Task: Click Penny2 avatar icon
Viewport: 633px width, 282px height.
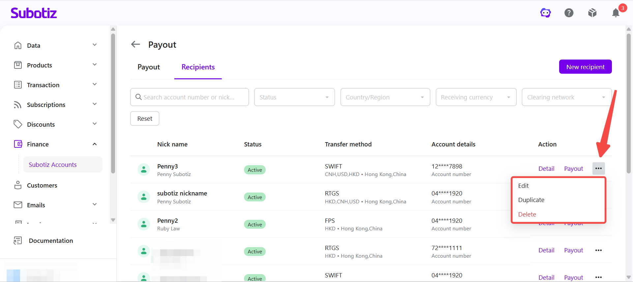Action: pyautogui.click(x=143, y=224)
